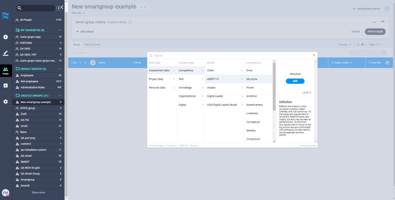The height and width of the screenshot is (200, 395).
Task: Click the Save & Apply button
Action: point(375,31)
